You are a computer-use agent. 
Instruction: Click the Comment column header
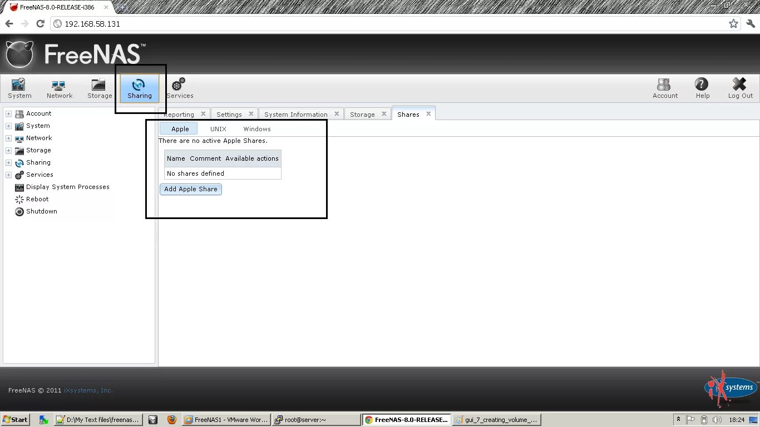pos(205,158)
